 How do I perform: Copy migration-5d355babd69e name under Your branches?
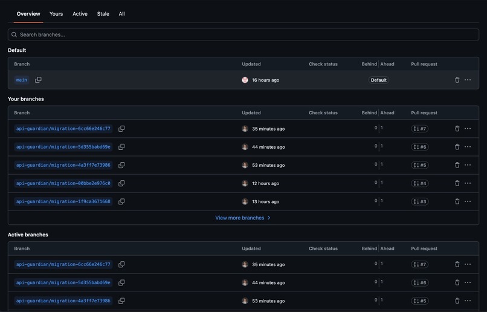121,147
